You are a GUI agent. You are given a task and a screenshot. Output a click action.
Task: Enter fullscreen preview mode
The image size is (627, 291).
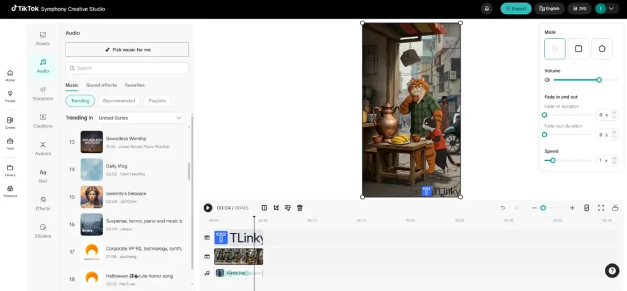[x=601, y=208]
